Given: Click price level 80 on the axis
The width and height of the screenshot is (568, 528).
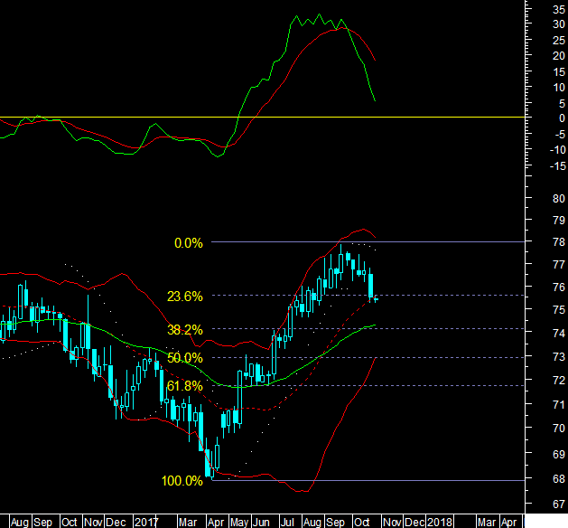Looking at the screenshot, I should tap(559, 199).
